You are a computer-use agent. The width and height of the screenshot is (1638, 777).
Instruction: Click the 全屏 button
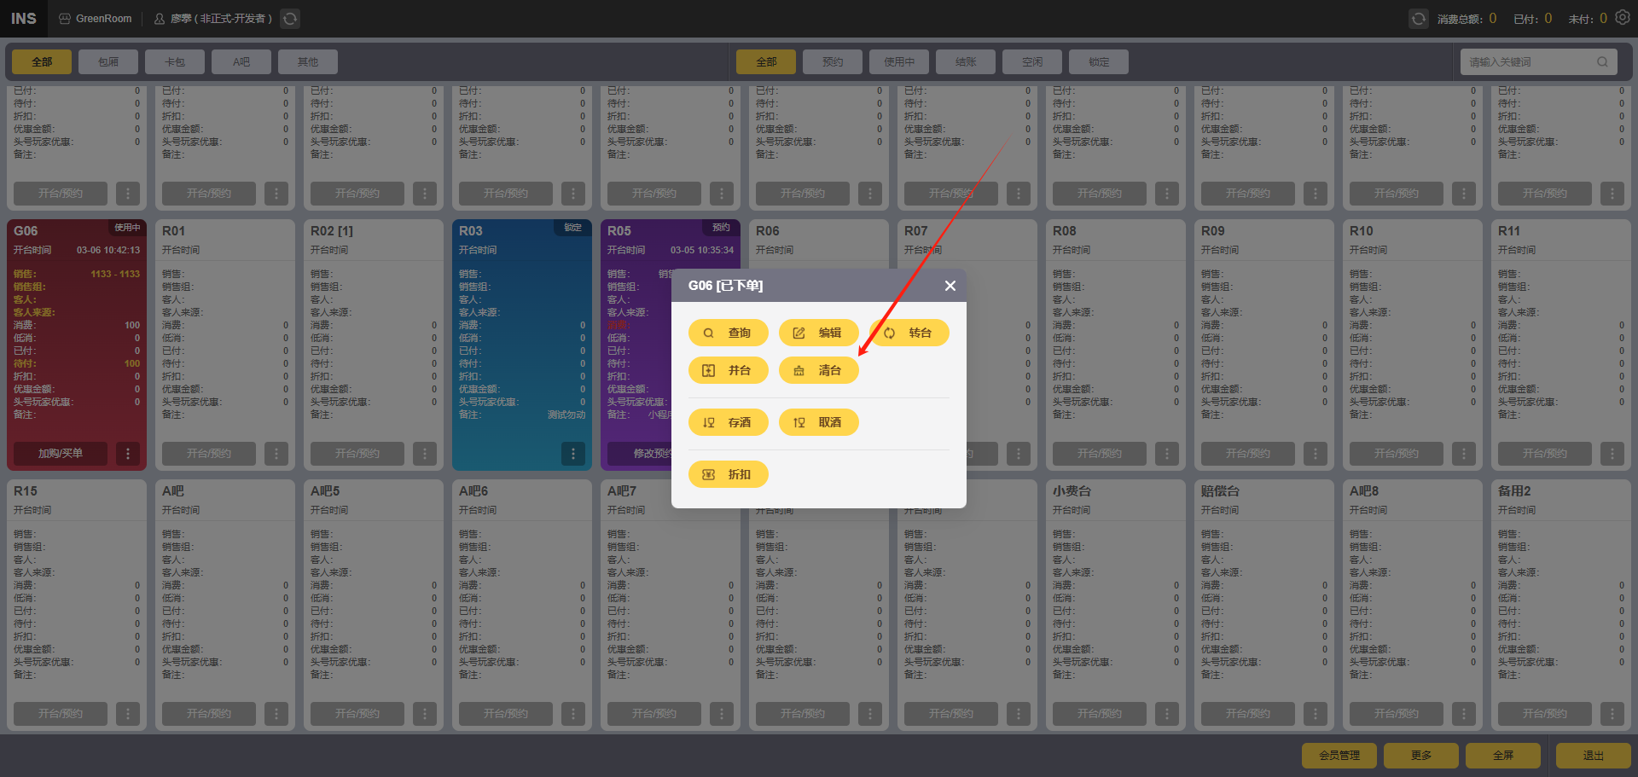[x=1503, y=756]
